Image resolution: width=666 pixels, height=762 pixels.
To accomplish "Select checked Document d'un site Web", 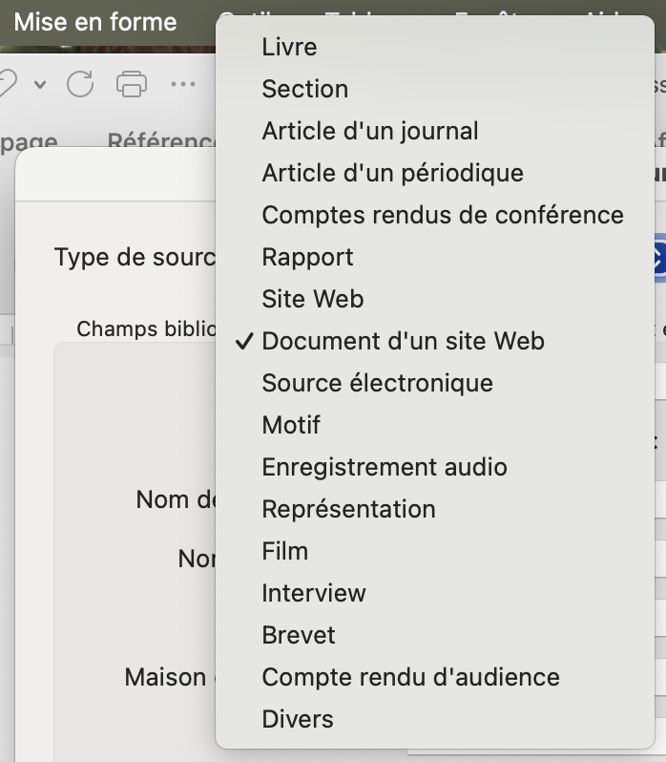I will click(x=403, y=341).
